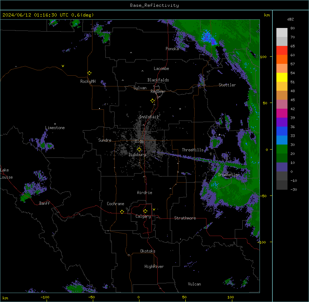Select the Banff label

(44, 203)
